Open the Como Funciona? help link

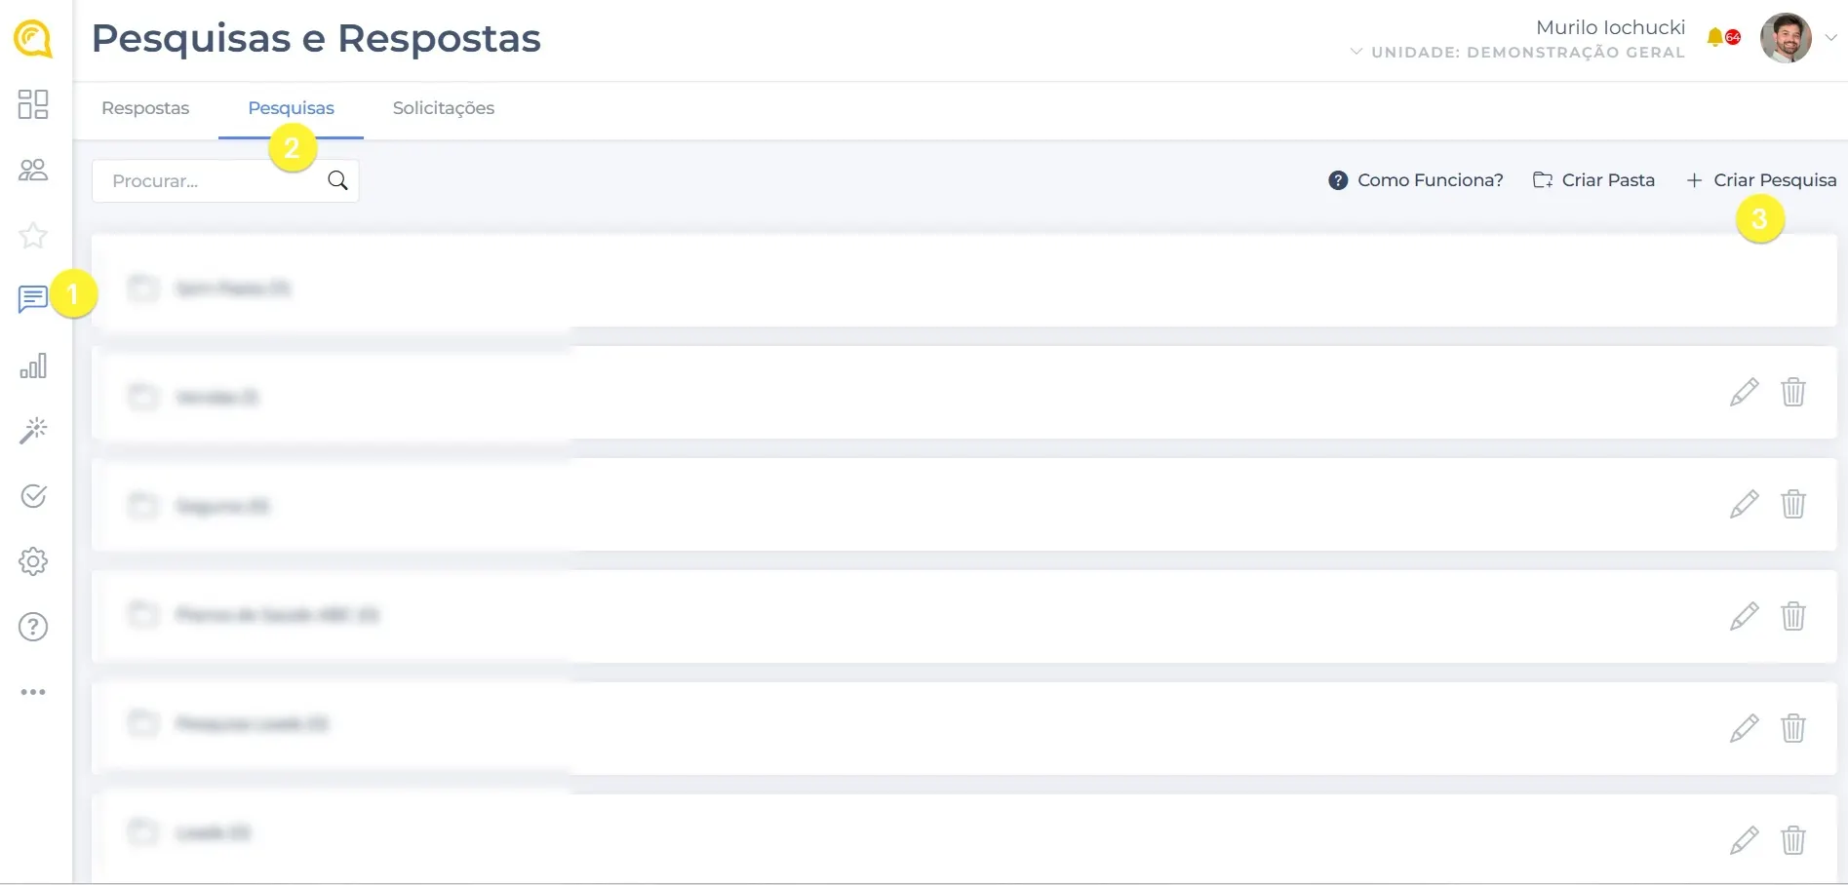pyautogui.click(x=1416, y=180)
